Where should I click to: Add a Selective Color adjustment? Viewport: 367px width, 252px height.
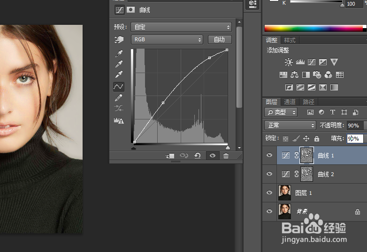323,87
